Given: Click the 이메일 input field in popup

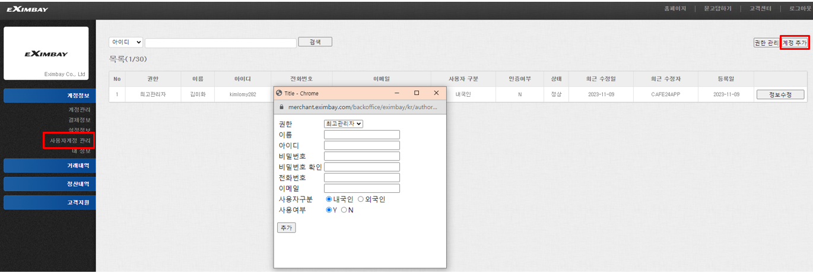Looking at the screenshot, I should [x=362, y=188].
